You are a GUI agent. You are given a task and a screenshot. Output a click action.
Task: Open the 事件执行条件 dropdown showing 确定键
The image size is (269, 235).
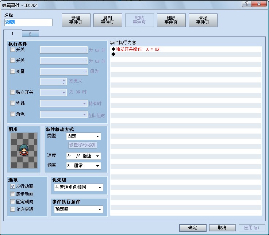tap(79, 209)
